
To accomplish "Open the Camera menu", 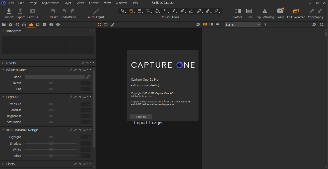I will [x=94, y=3].
